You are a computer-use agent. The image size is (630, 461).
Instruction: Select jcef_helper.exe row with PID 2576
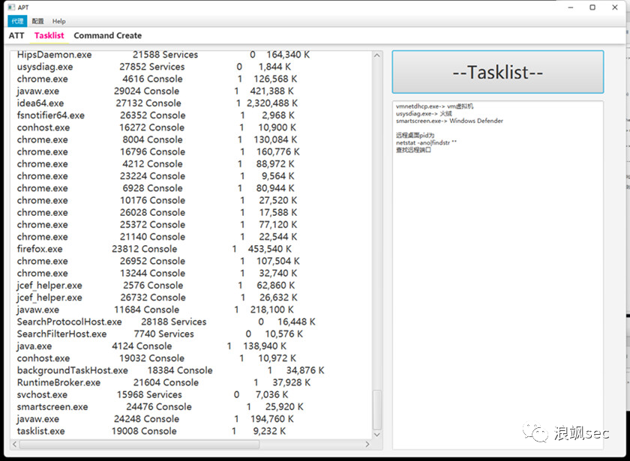(x=155, y=285)
